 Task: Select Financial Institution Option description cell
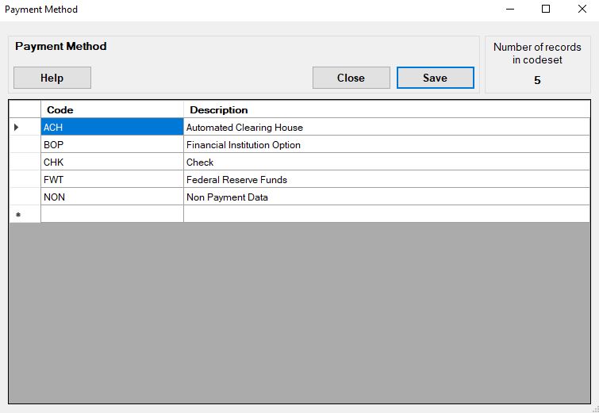tap(386, 144)
